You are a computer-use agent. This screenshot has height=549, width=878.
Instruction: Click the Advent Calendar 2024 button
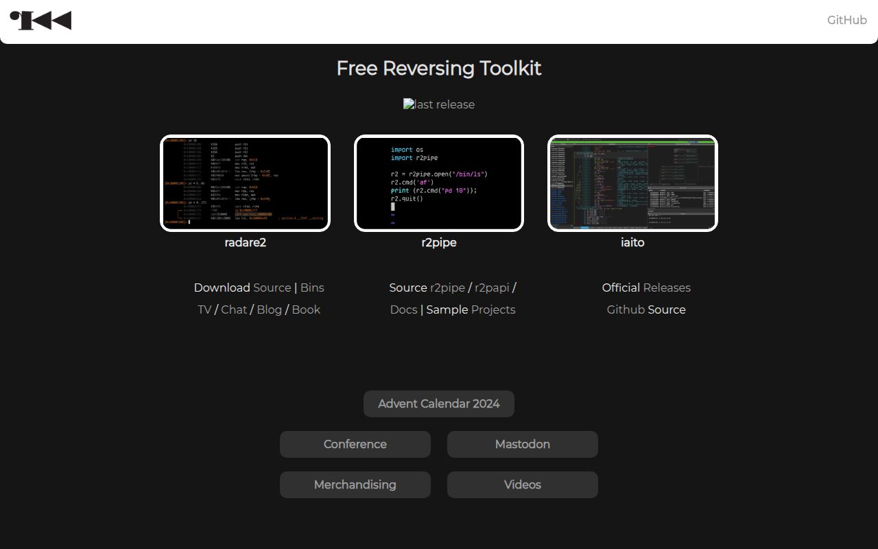point(439,404)
